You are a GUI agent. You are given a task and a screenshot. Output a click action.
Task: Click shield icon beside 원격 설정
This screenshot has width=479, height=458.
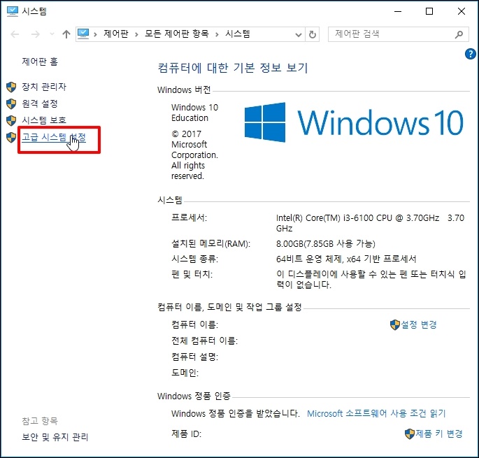(x=11, y=104)
